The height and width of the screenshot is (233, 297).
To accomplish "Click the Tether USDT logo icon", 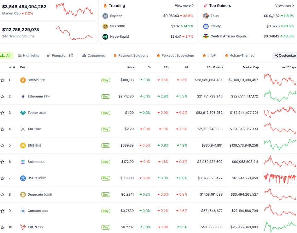I will [23, 113].
